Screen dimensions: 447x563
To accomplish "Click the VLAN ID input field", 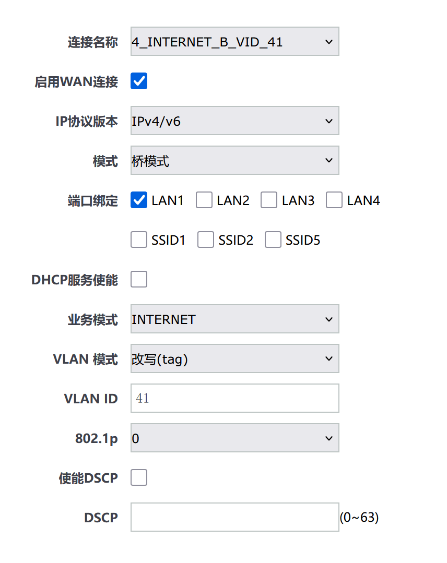I will point(234,399).
